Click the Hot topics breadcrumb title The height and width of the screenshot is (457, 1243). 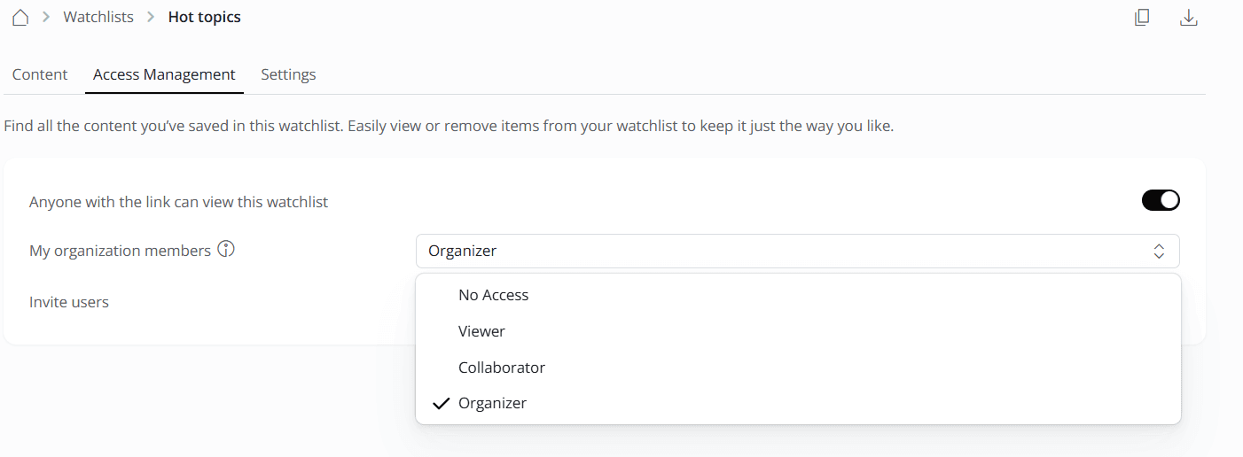[x=204, y=18]
